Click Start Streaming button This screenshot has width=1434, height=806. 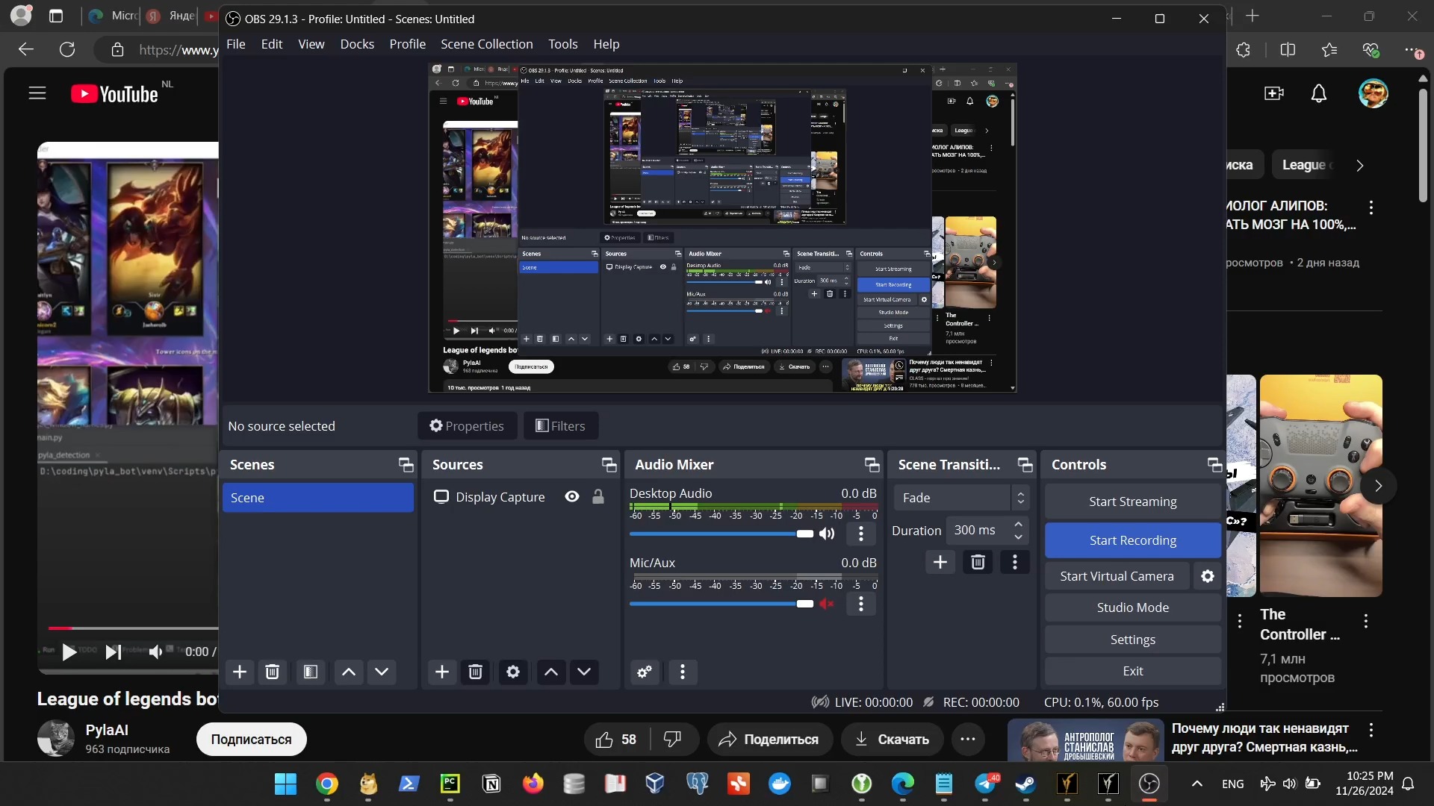[1133, 502]
